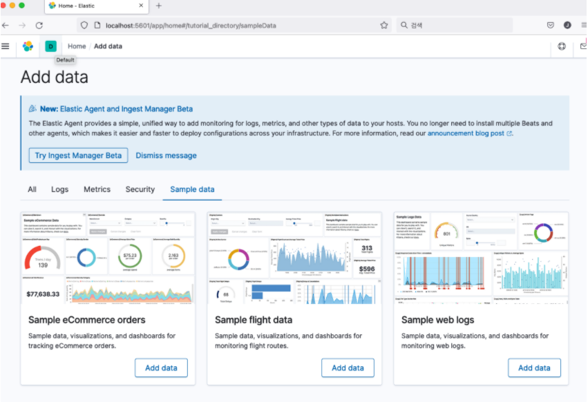Image resolution: width=588 pixels, height=402 pixels.
Task: Click the browser search field
Action: click(x=455, y=25)
